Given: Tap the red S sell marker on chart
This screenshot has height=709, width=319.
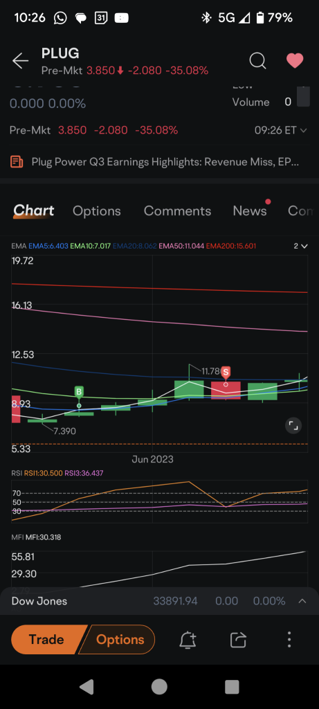Looking at the screenshot, I should tap(226, 373).
